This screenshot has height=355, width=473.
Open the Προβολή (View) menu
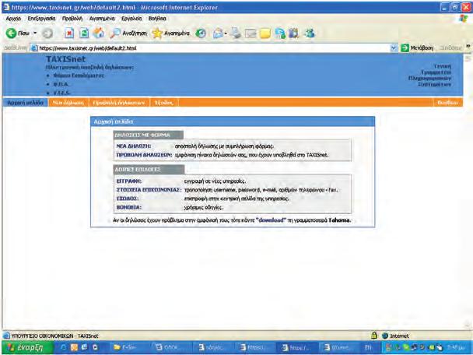coord(72,19)
